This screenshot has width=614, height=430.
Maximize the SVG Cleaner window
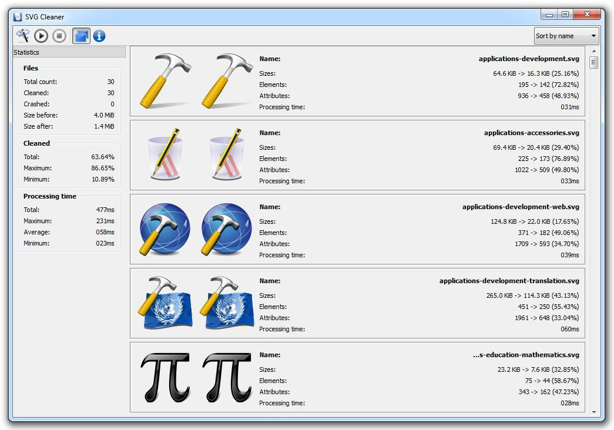pyautogui.click(x=565, y=15)
